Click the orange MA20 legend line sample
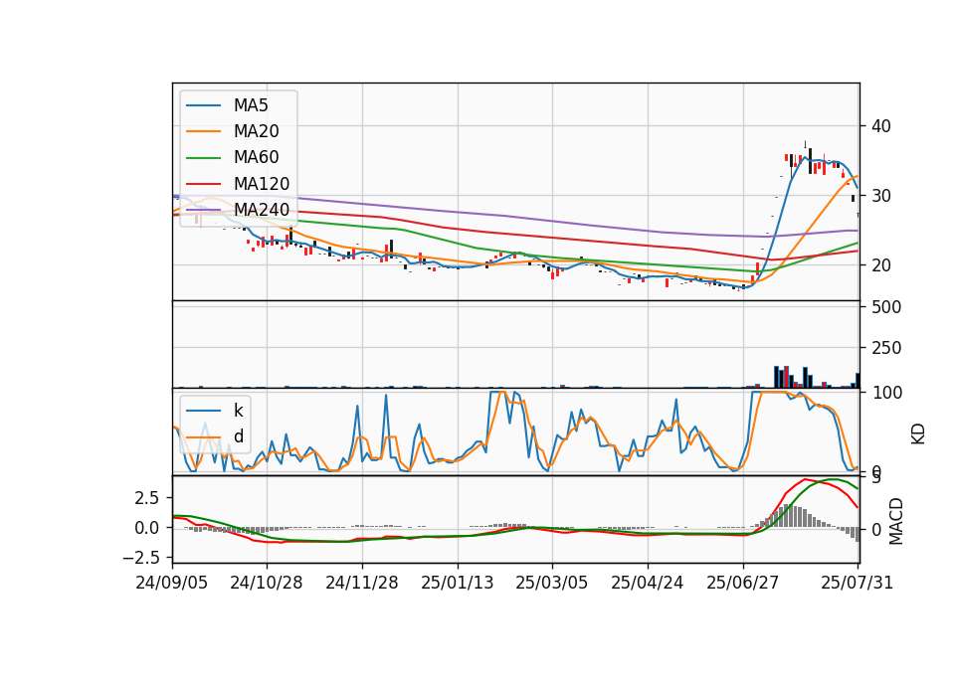The width and height of the screenshot is (955, 686). (x=203, y=131)
